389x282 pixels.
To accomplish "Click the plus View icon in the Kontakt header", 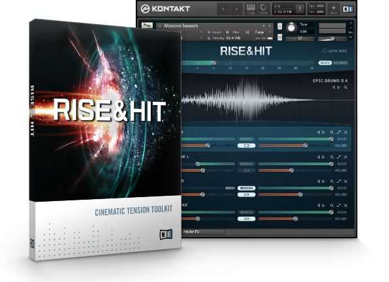I will click(x=334, y=9).
